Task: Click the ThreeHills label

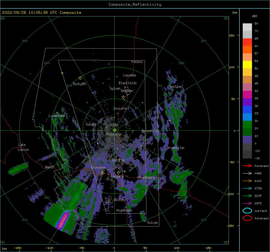Action: (x=151, y=131)
